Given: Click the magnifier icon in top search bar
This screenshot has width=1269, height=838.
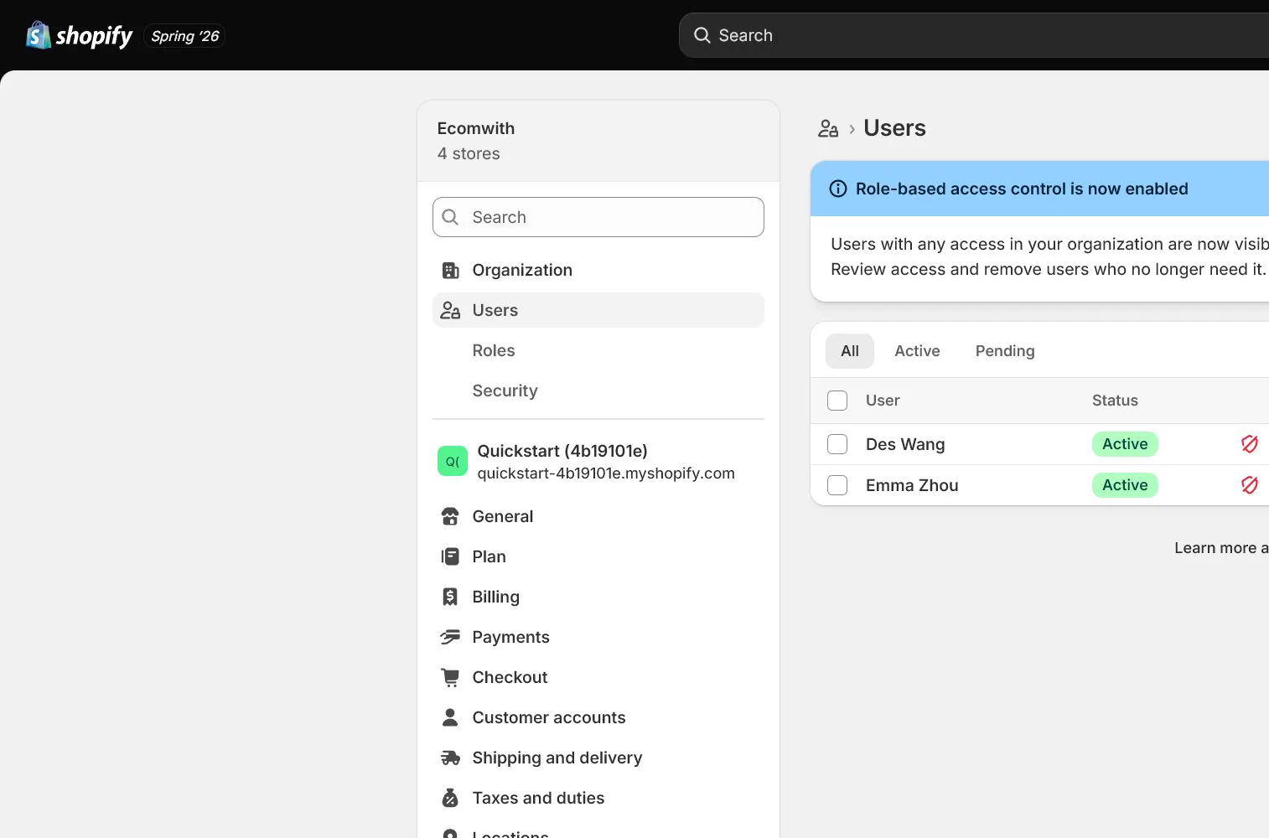Looking at the screenshot, I should [x=702, y=35].
